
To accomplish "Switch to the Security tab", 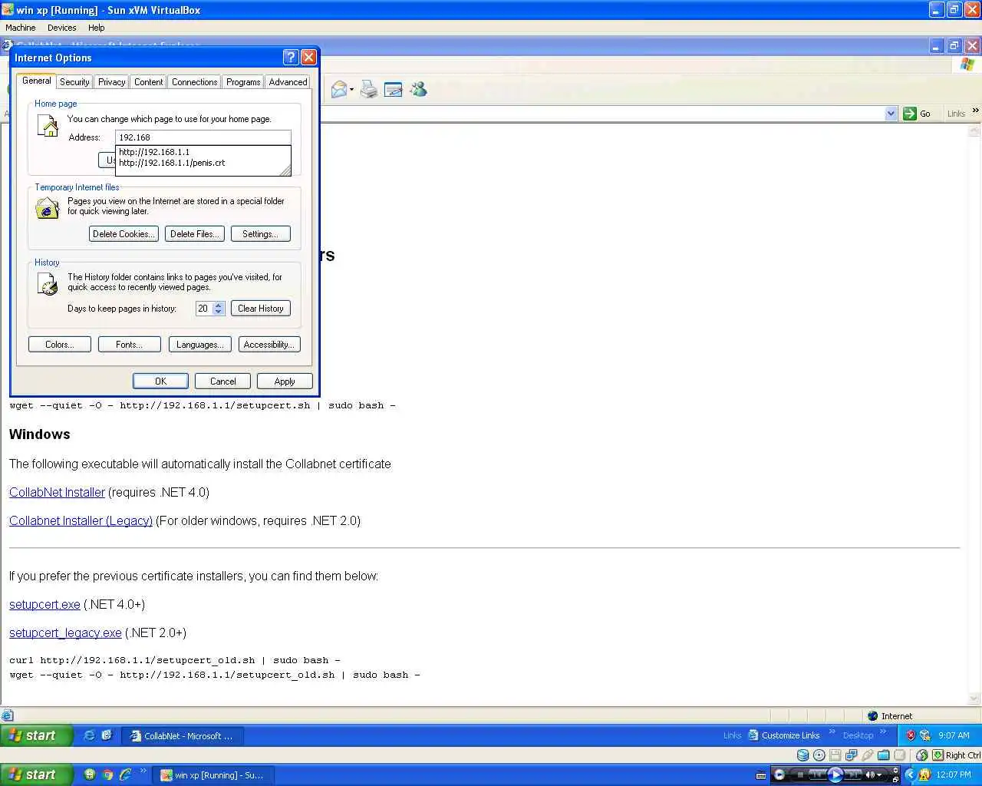I will tap(74, 82).
